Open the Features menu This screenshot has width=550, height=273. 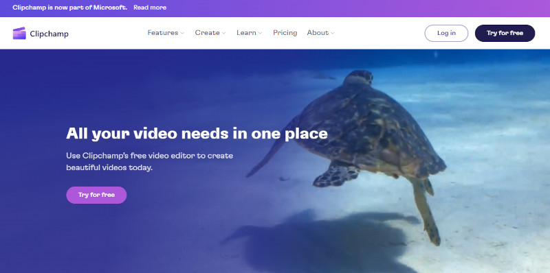[163, 33]
